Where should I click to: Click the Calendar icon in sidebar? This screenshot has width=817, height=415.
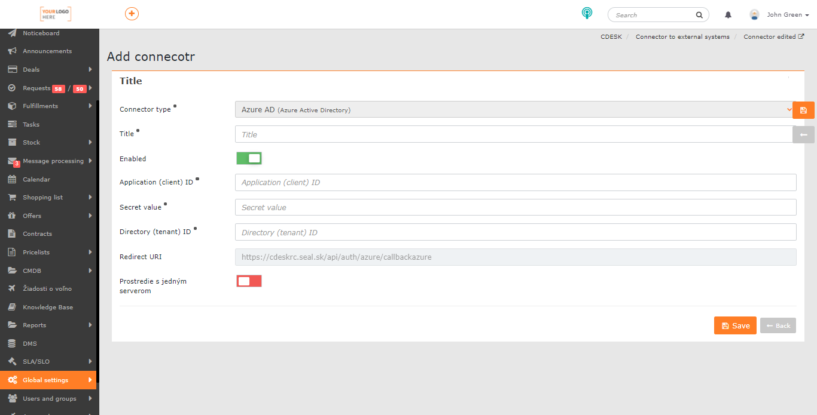[x=12, y=179]
